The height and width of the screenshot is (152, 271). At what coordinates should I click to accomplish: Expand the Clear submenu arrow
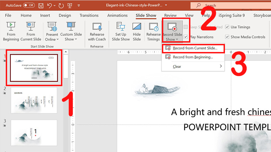coord(221,67)
